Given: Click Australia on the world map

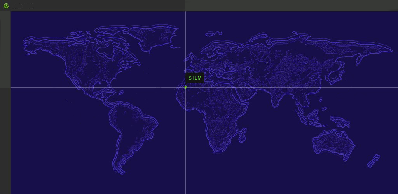Looking at the screenshot, I should click(334, 144).
